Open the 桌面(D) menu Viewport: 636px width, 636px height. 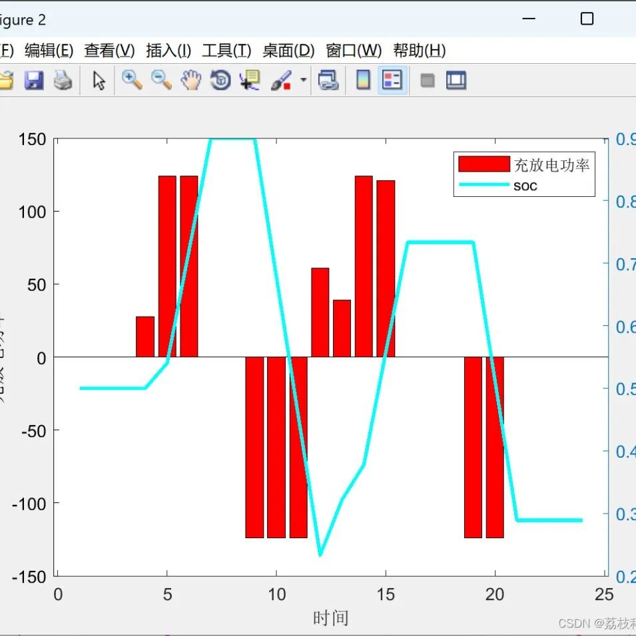(x=288, y=51)
